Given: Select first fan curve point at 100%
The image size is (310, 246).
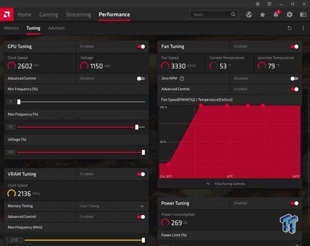Looking at the screenshot, I should (x=201, y=106).
